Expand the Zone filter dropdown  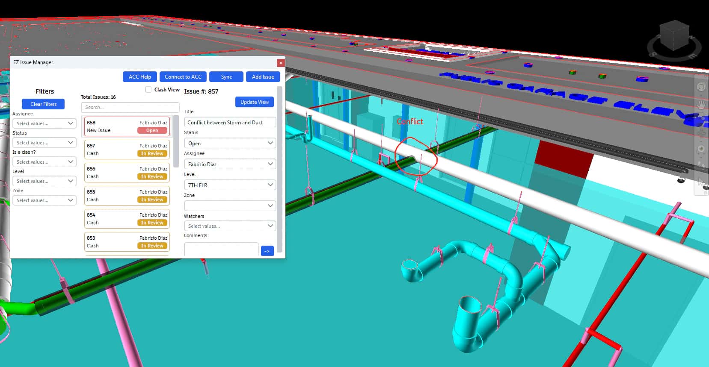[x=44, y=200]
